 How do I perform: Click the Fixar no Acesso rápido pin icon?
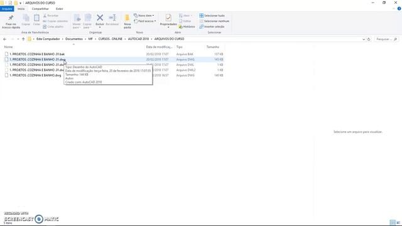coord(11,18)
